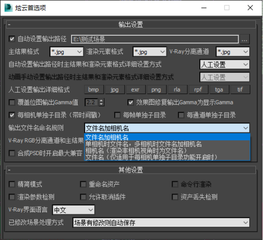The image size is (263, 240).
Task: Toggle 效果图修复输出Gamma为显示Gamma checkbox
Action: click(x=130, y=102)
